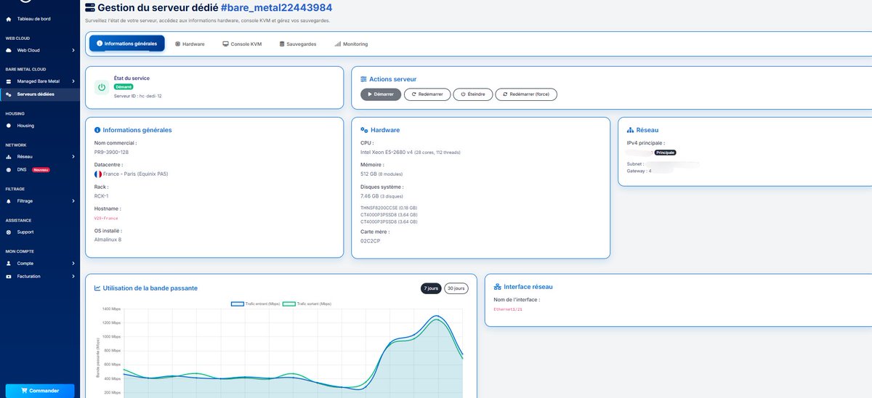
Task: Select the 7 jours bandwidth range
Action: coord(432,288)
